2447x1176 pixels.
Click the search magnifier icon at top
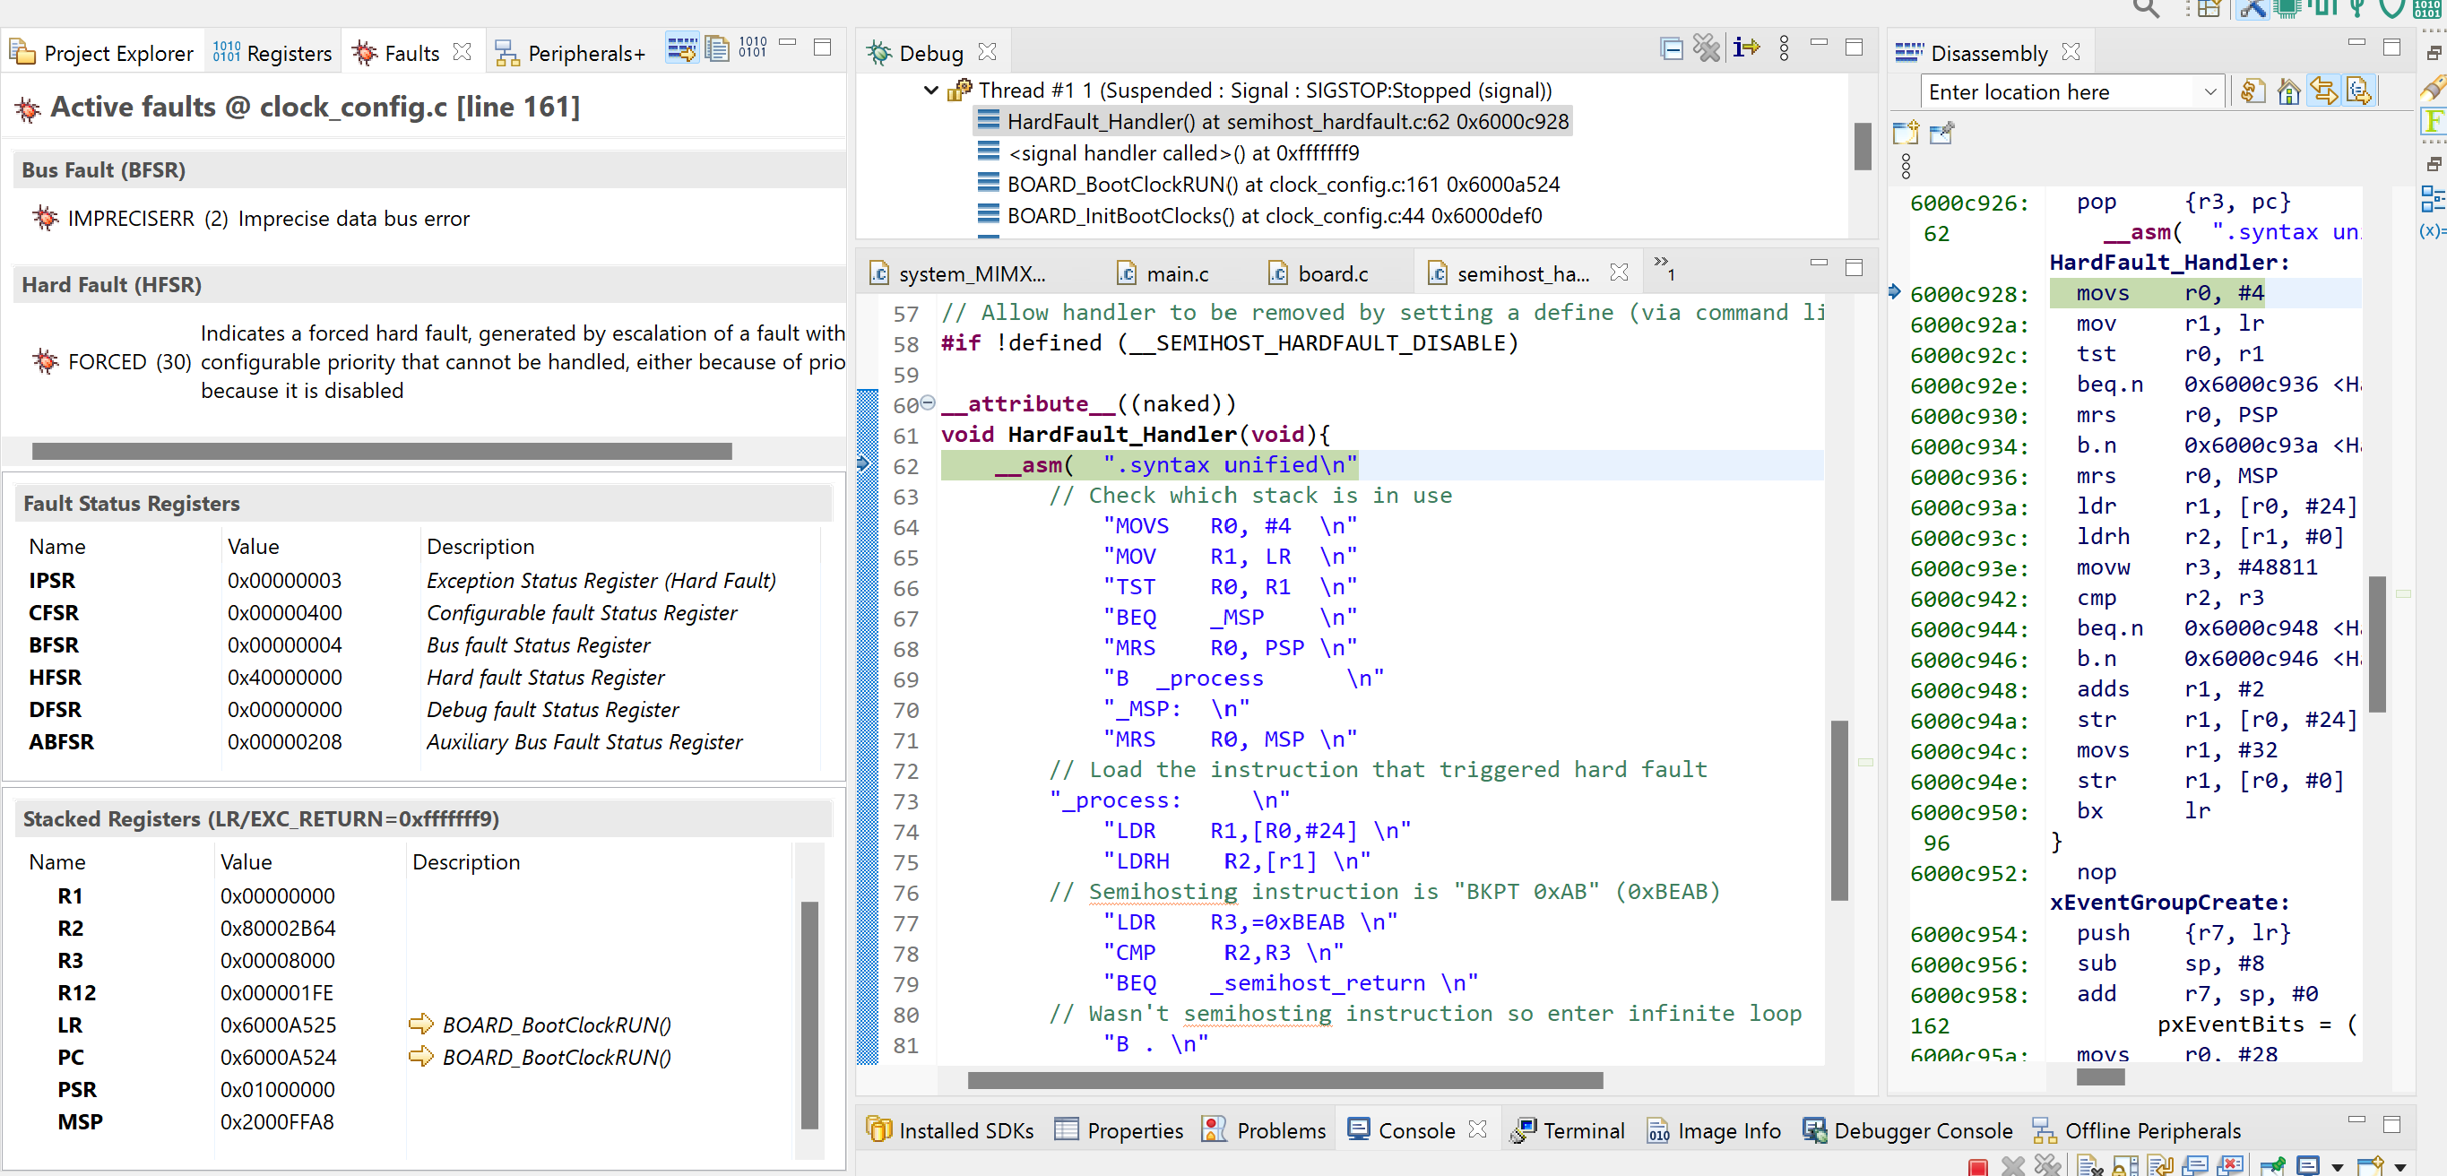pyautogui.click(x=2145, y=9)
